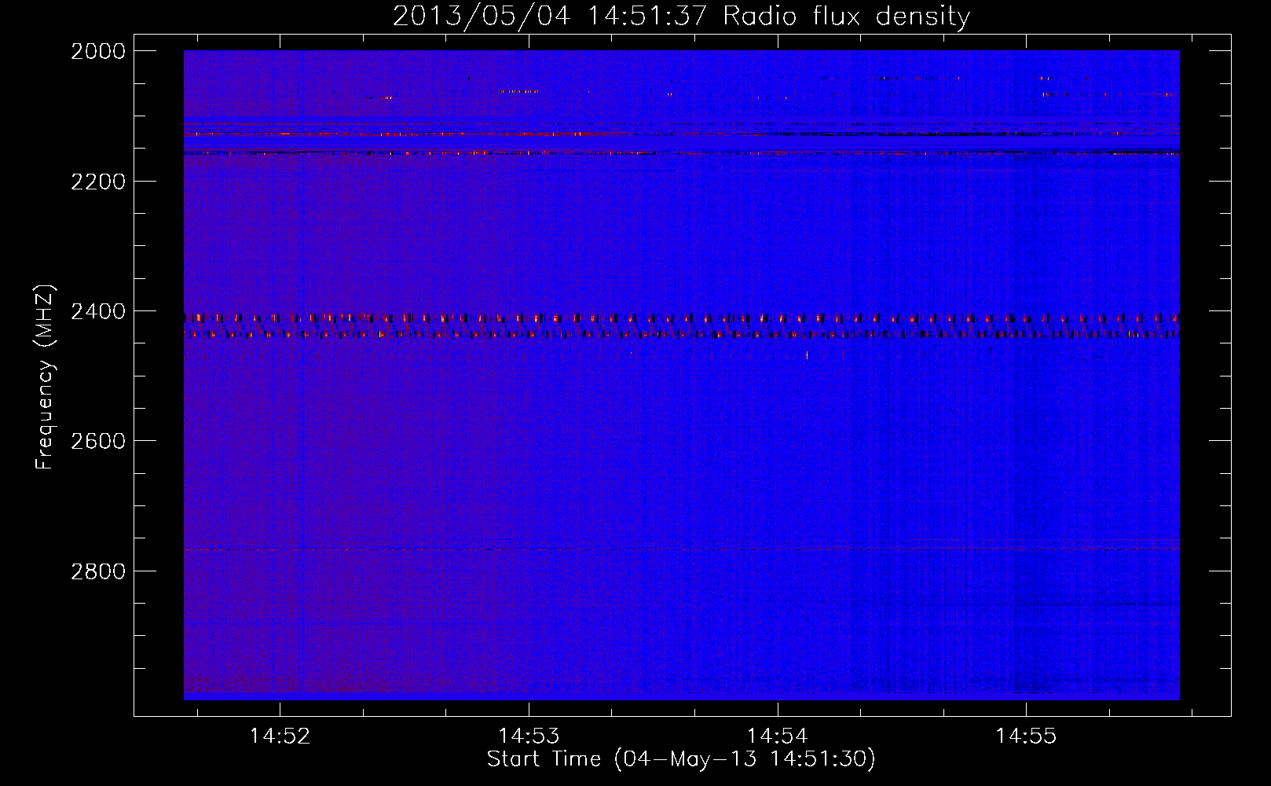Click the "Frequency (MHZ)" axis label
Screen dimensions: 1271x786
point(45,377)
